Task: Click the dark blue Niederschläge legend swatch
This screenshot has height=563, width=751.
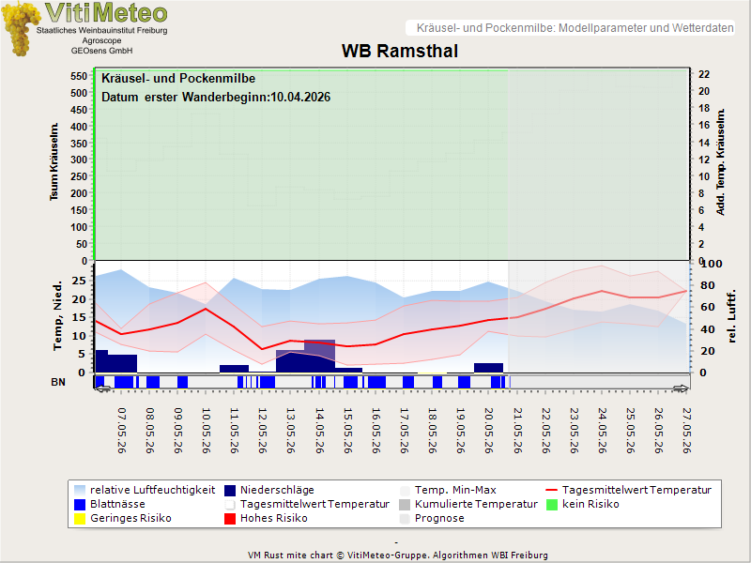Action: [x=230, y=490]
